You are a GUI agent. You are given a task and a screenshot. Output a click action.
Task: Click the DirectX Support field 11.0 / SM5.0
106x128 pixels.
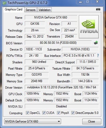pyautogui.click(x=87, y=62)
